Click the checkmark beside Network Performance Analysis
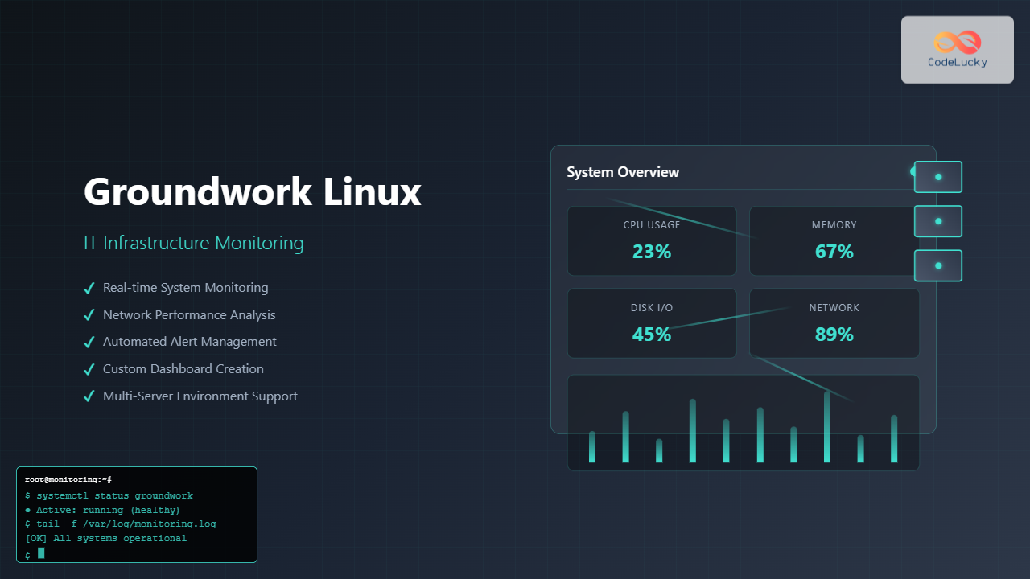 pos(89,314)
